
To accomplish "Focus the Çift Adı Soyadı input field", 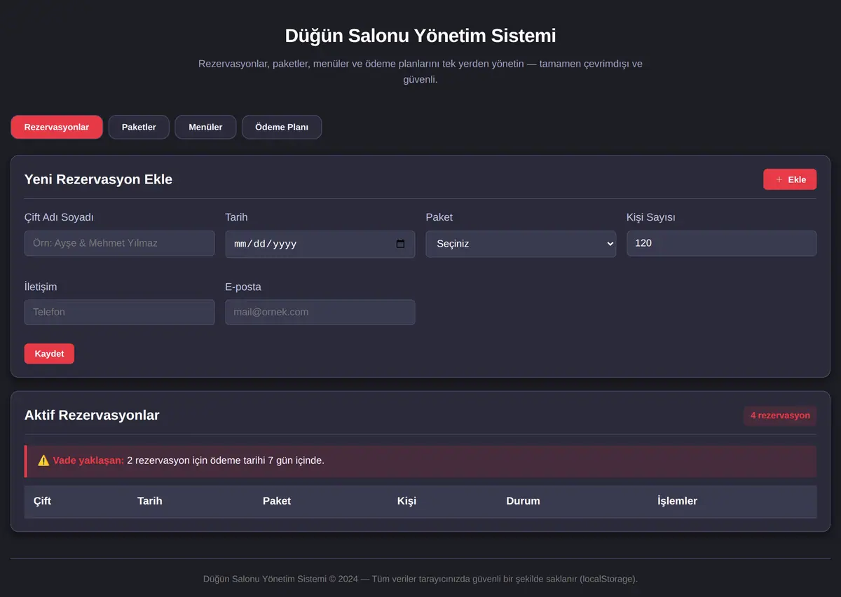I will 119,243.
